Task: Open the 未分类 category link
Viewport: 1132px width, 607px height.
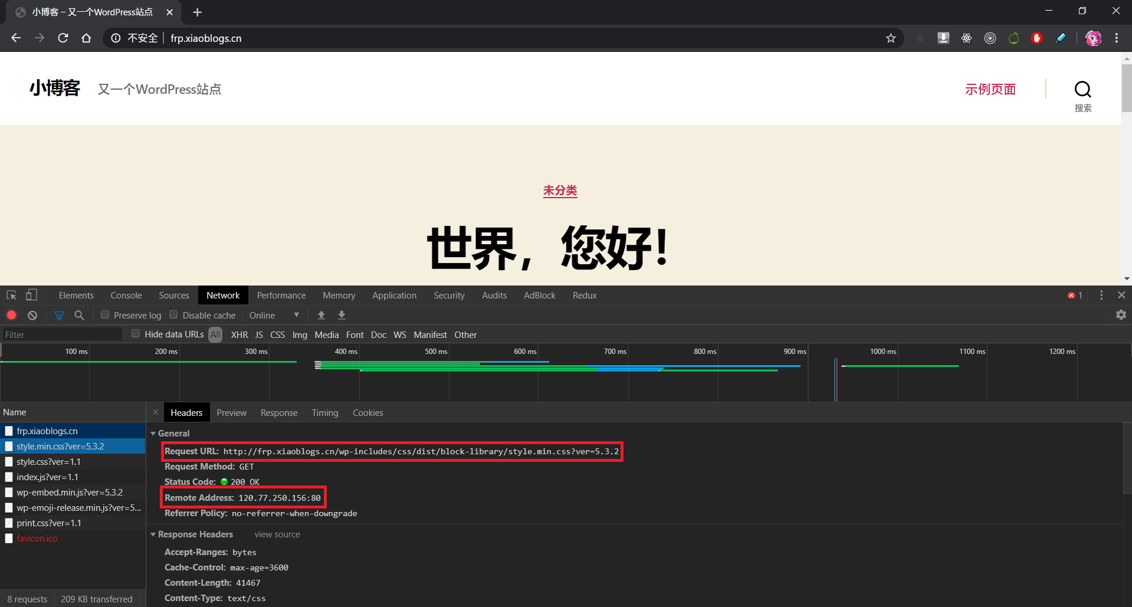Action: pyautogui.click(x=560, y=191)
